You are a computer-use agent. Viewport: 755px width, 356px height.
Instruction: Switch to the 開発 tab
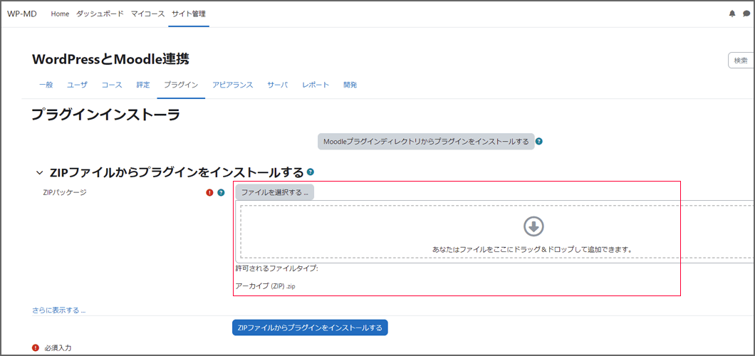350,85
